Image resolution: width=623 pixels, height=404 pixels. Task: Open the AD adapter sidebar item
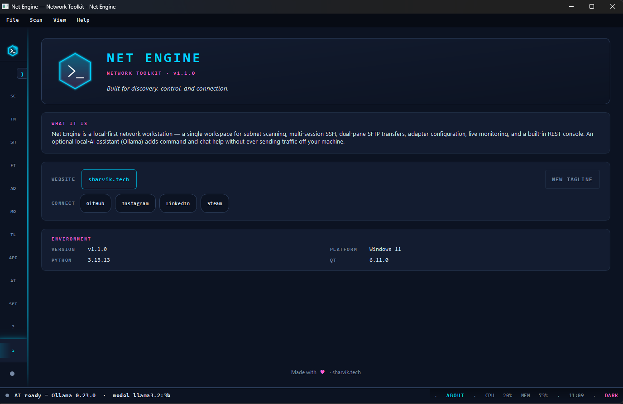13,188
